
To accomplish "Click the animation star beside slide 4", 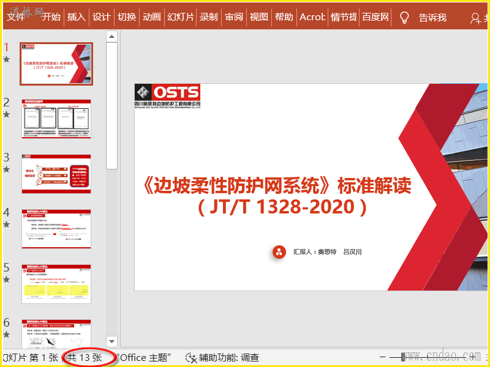I will [7, 224].
